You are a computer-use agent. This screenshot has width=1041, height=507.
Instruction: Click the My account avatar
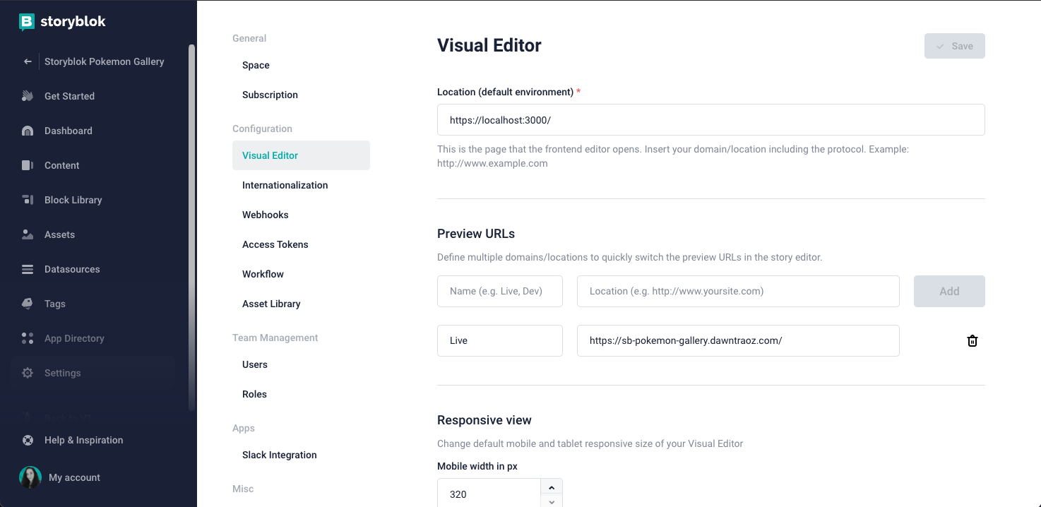tap(30, 477)
